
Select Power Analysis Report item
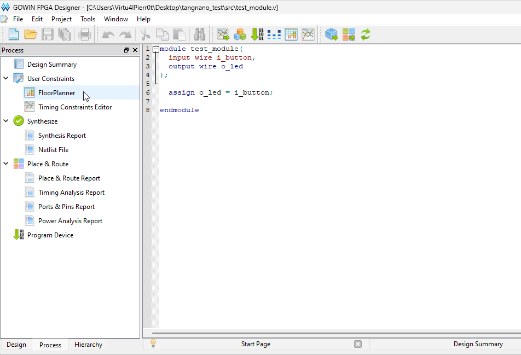pyautogui.click(x=70, y=221)
